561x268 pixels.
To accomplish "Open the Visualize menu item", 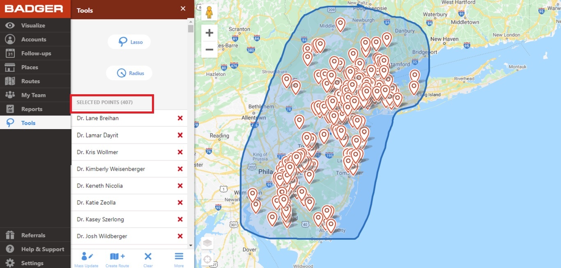I will click(35, 25).
